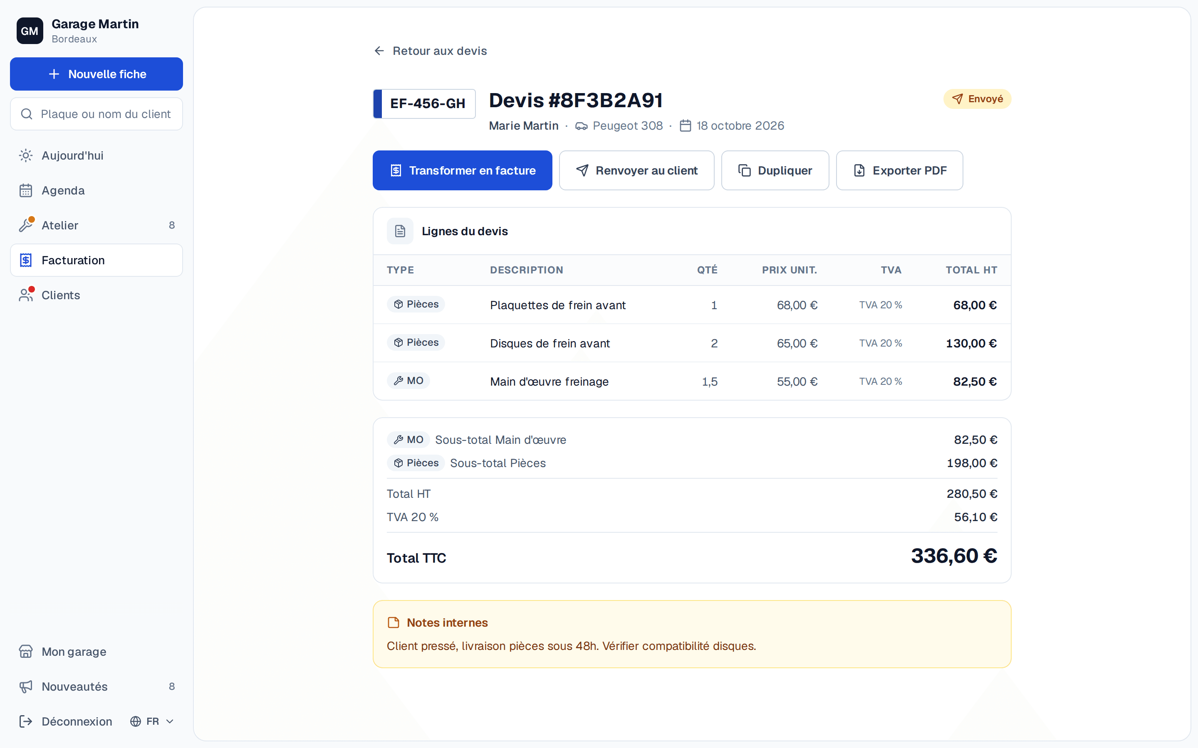Go to the Atelier menu item
The width and height of the screenshot is (1198, 748).
point(97,225)
